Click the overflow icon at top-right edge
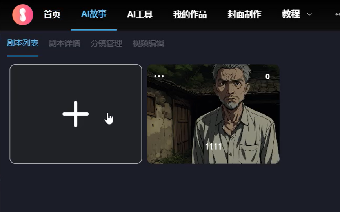340x212 pixels. tap(338, 14)
